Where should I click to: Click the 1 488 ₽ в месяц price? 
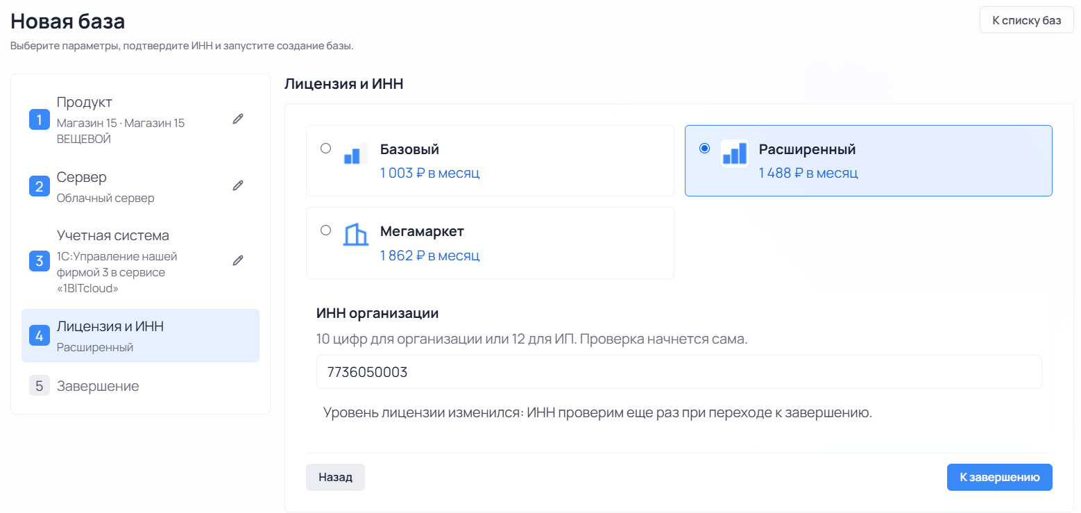(x=808, y=173)
